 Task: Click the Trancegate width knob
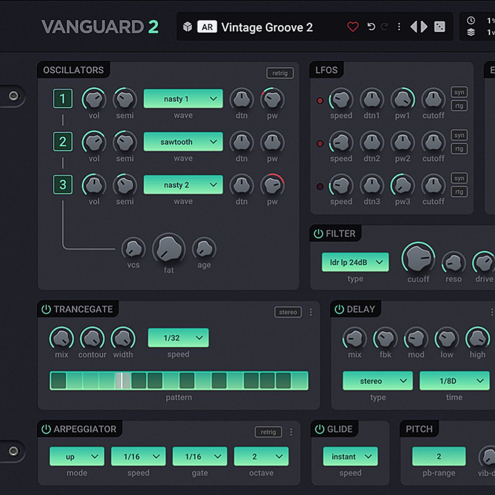[x=123, y=339]
